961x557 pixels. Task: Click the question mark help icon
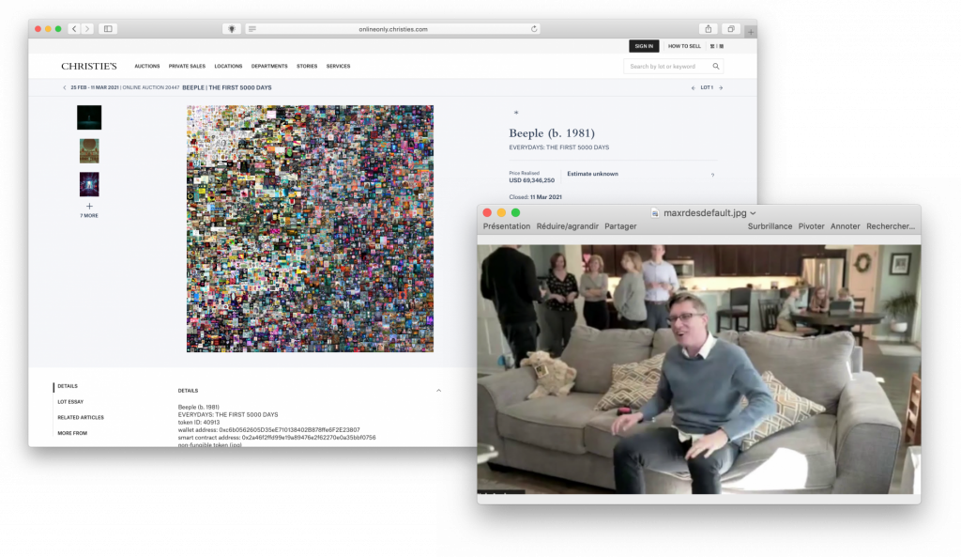(712, 176)
